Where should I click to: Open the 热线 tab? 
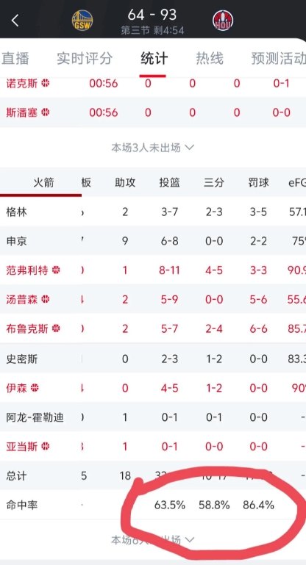pos(210,58)
